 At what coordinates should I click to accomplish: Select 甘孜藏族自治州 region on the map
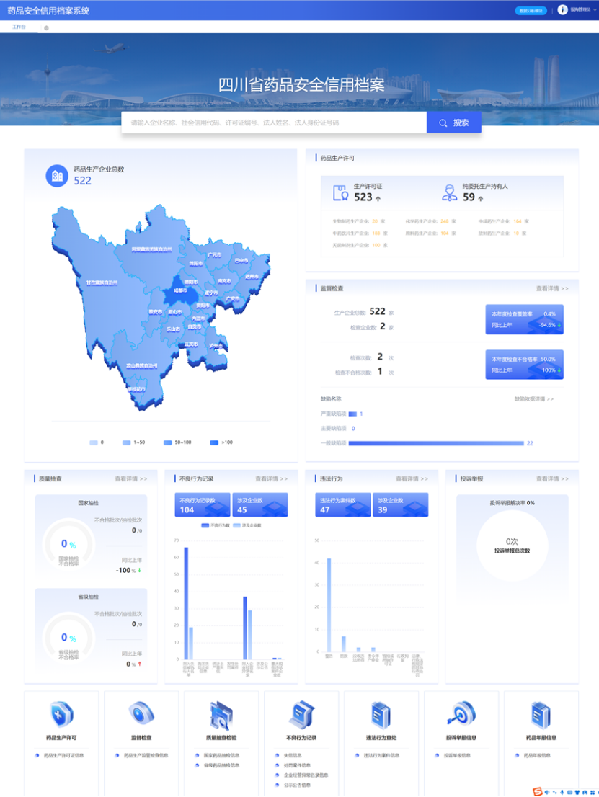coord(102,282)
